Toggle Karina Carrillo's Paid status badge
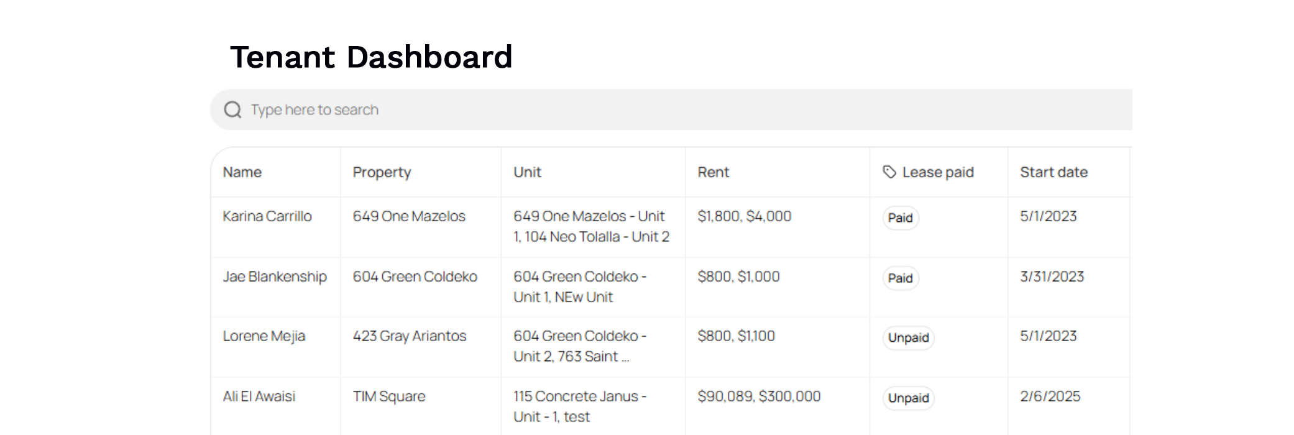Viewport: 1294px width, 435px height. point(899,218)
